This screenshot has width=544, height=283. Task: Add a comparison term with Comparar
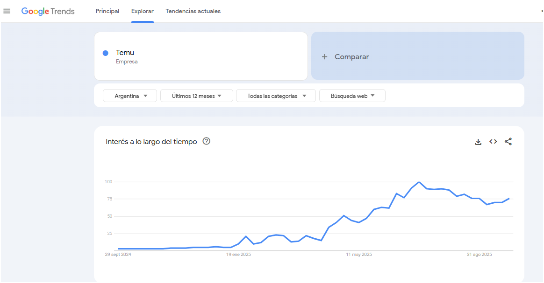coord(418,56)
